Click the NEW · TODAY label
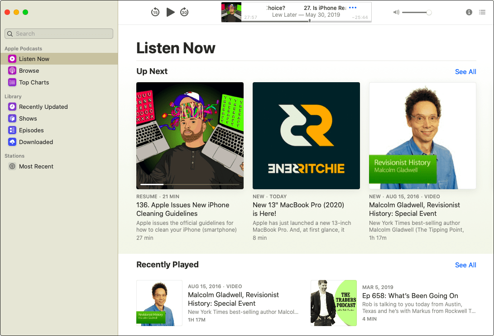 (270, 196)
